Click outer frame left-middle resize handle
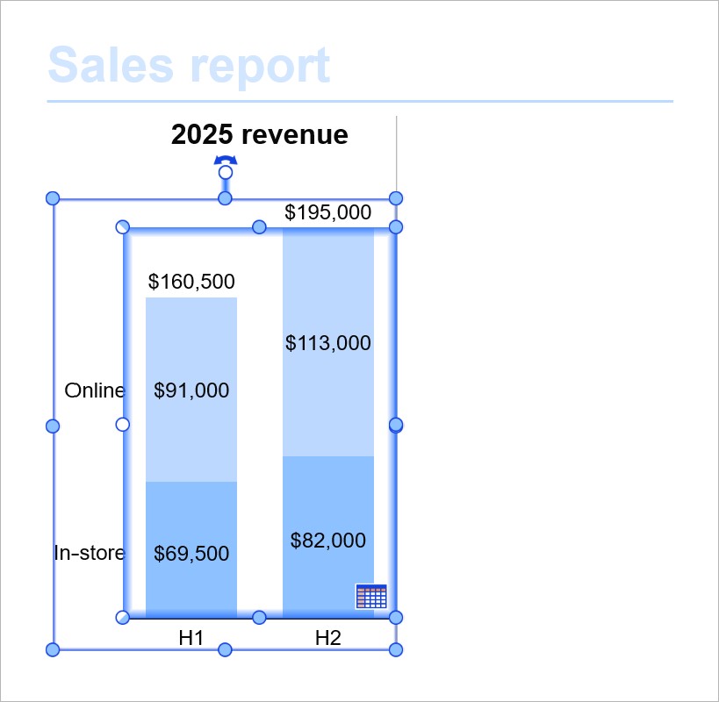719x702 pixels. pos(52,426)
